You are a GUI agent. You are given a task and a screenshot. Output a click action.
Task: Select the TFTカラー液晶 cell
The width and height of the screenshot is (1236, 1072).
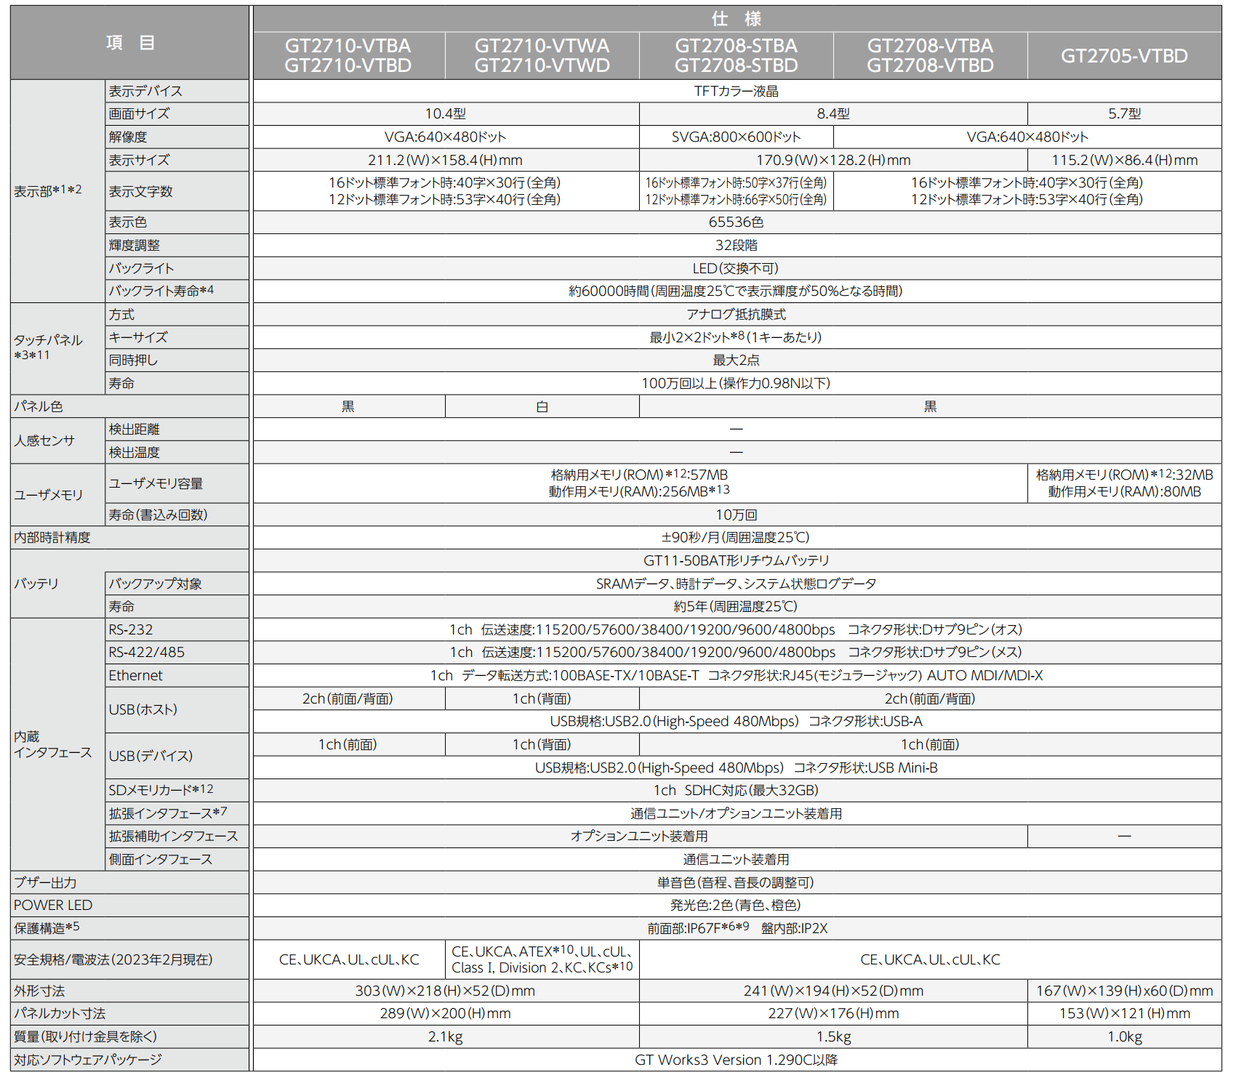(737, 91)
